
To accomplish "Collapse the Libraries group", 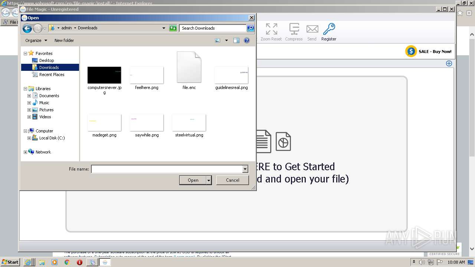I will (x=25, y=89).
